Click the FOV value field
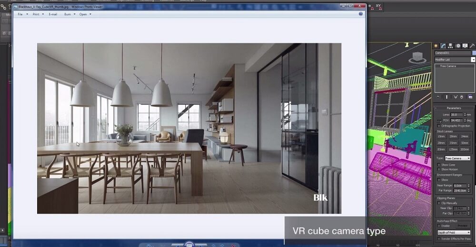This screenshot has width=476, height=247. tap(456, 121)
